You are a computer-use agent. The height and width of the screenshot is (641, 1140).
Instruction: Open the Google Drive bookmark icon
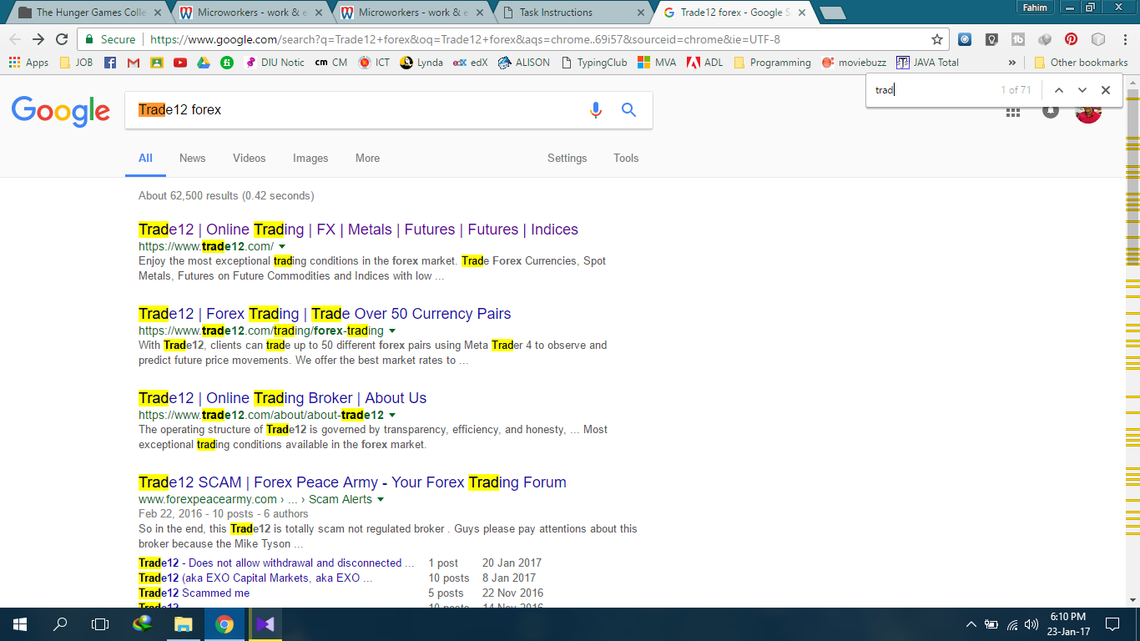203,63
